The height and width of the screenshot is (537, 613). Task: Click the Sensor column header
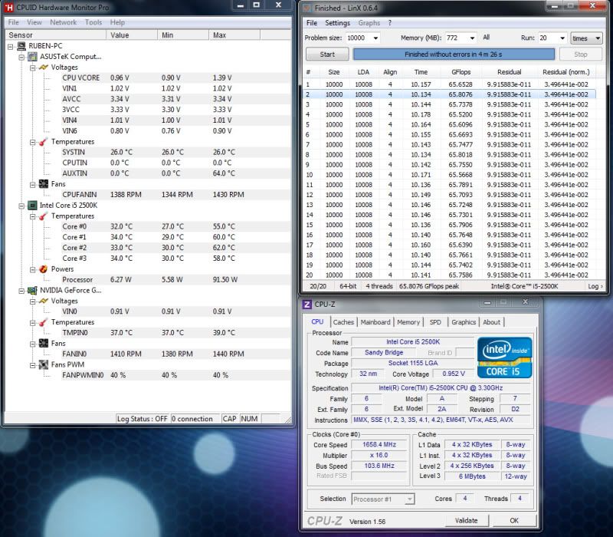pos(55,35)
